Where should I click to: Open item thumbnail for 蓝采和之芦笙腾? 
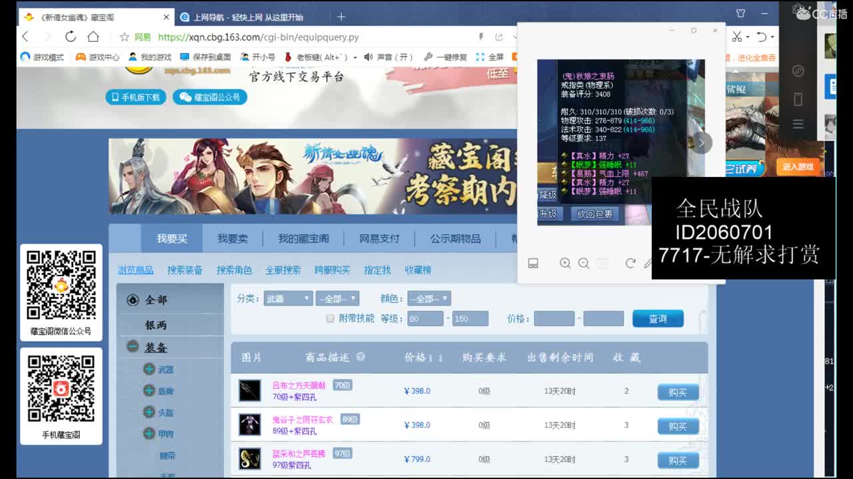click(250, 458)
